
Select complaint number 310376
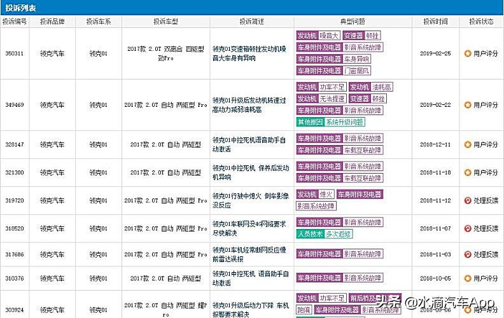15,278
